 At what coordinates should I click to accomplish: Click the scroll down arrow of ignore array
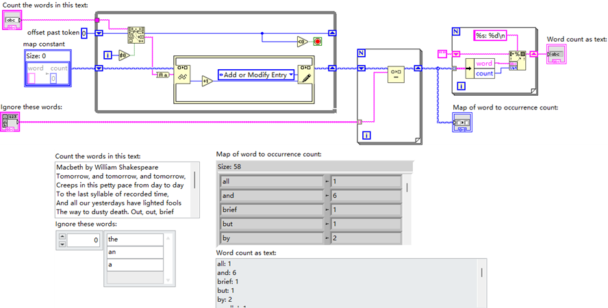pyautogui.click(x=168, y=280)
